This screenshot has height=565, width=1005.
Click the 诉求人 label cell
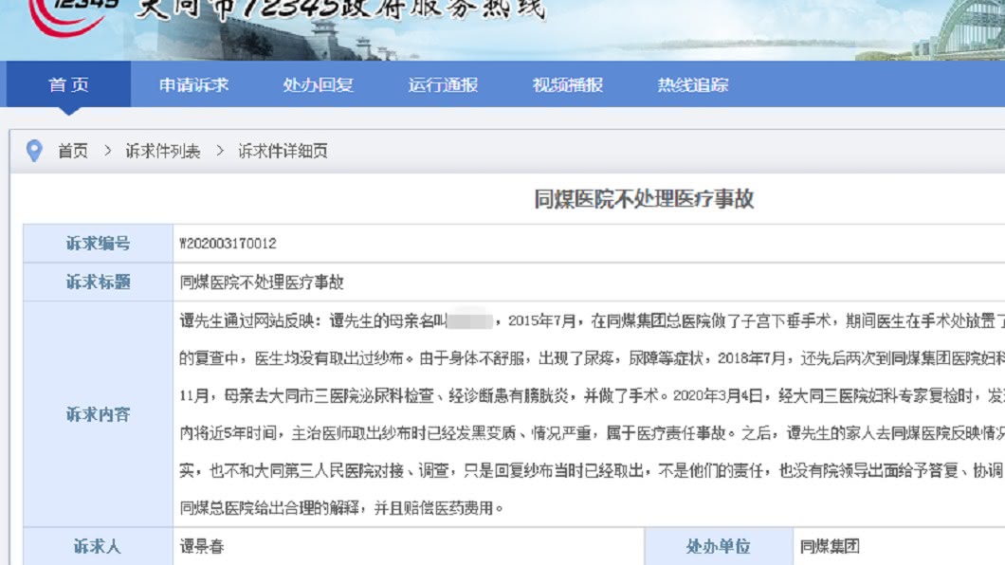98,546
